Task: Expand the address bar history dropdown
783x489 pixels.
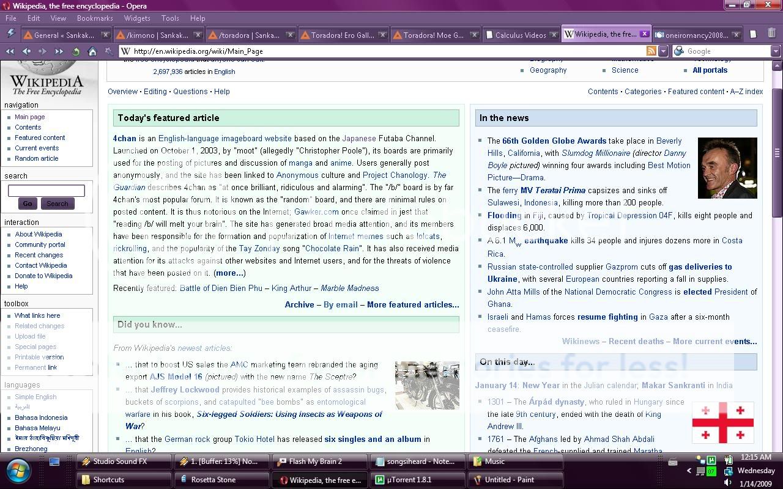Action: coord(663,51)
